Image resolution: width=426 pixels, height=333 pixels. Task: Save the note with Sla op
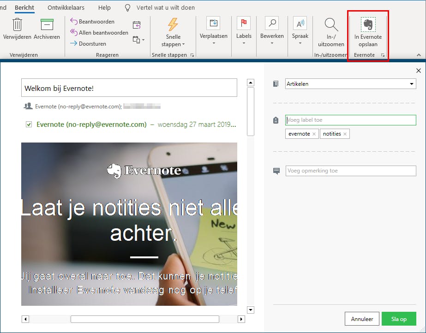tap(399, 319)
